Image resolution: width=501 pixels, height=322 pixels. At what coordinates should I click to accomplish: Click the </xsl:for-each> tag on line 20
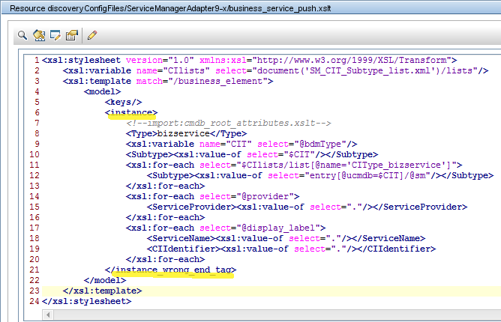pyautogui.click(x=165, y=259)
